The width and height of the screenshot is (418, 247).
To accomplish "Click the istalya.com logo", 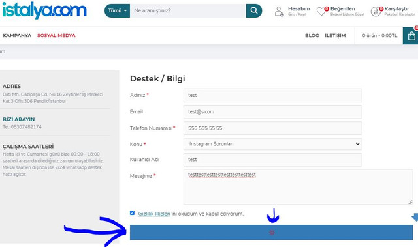I will click(44, 11).
